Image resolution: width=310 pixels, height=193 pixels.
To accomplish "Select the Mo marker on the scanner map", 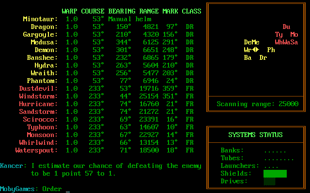I will coord(294,35).
